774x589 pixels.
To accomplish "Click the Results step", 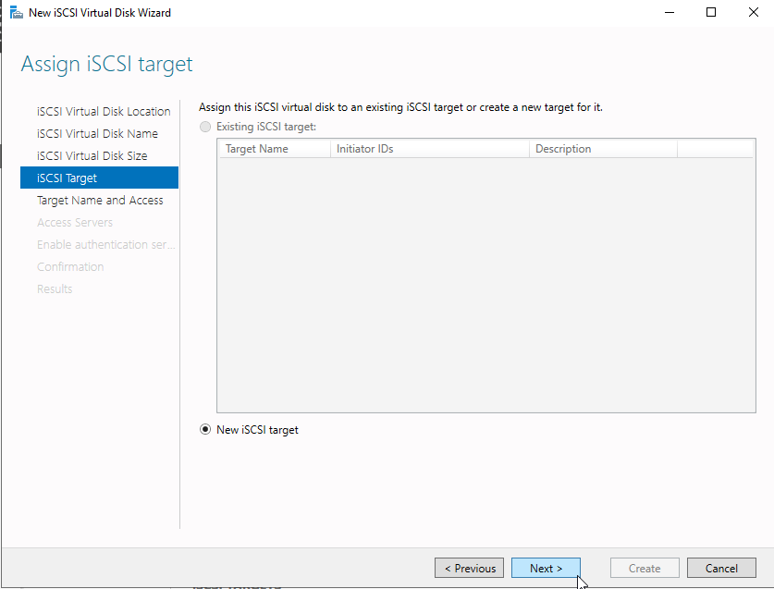I will click(x=55, y=289).
